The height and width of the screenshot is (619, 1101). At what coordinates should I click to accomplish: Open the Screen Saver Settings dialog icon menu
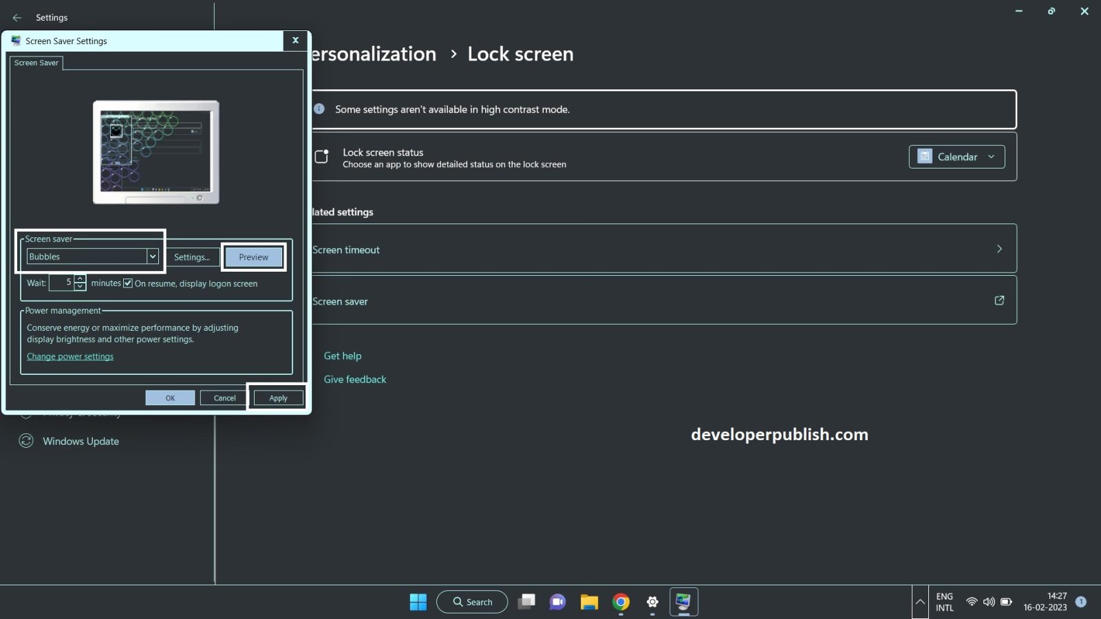tap(17, 41)
